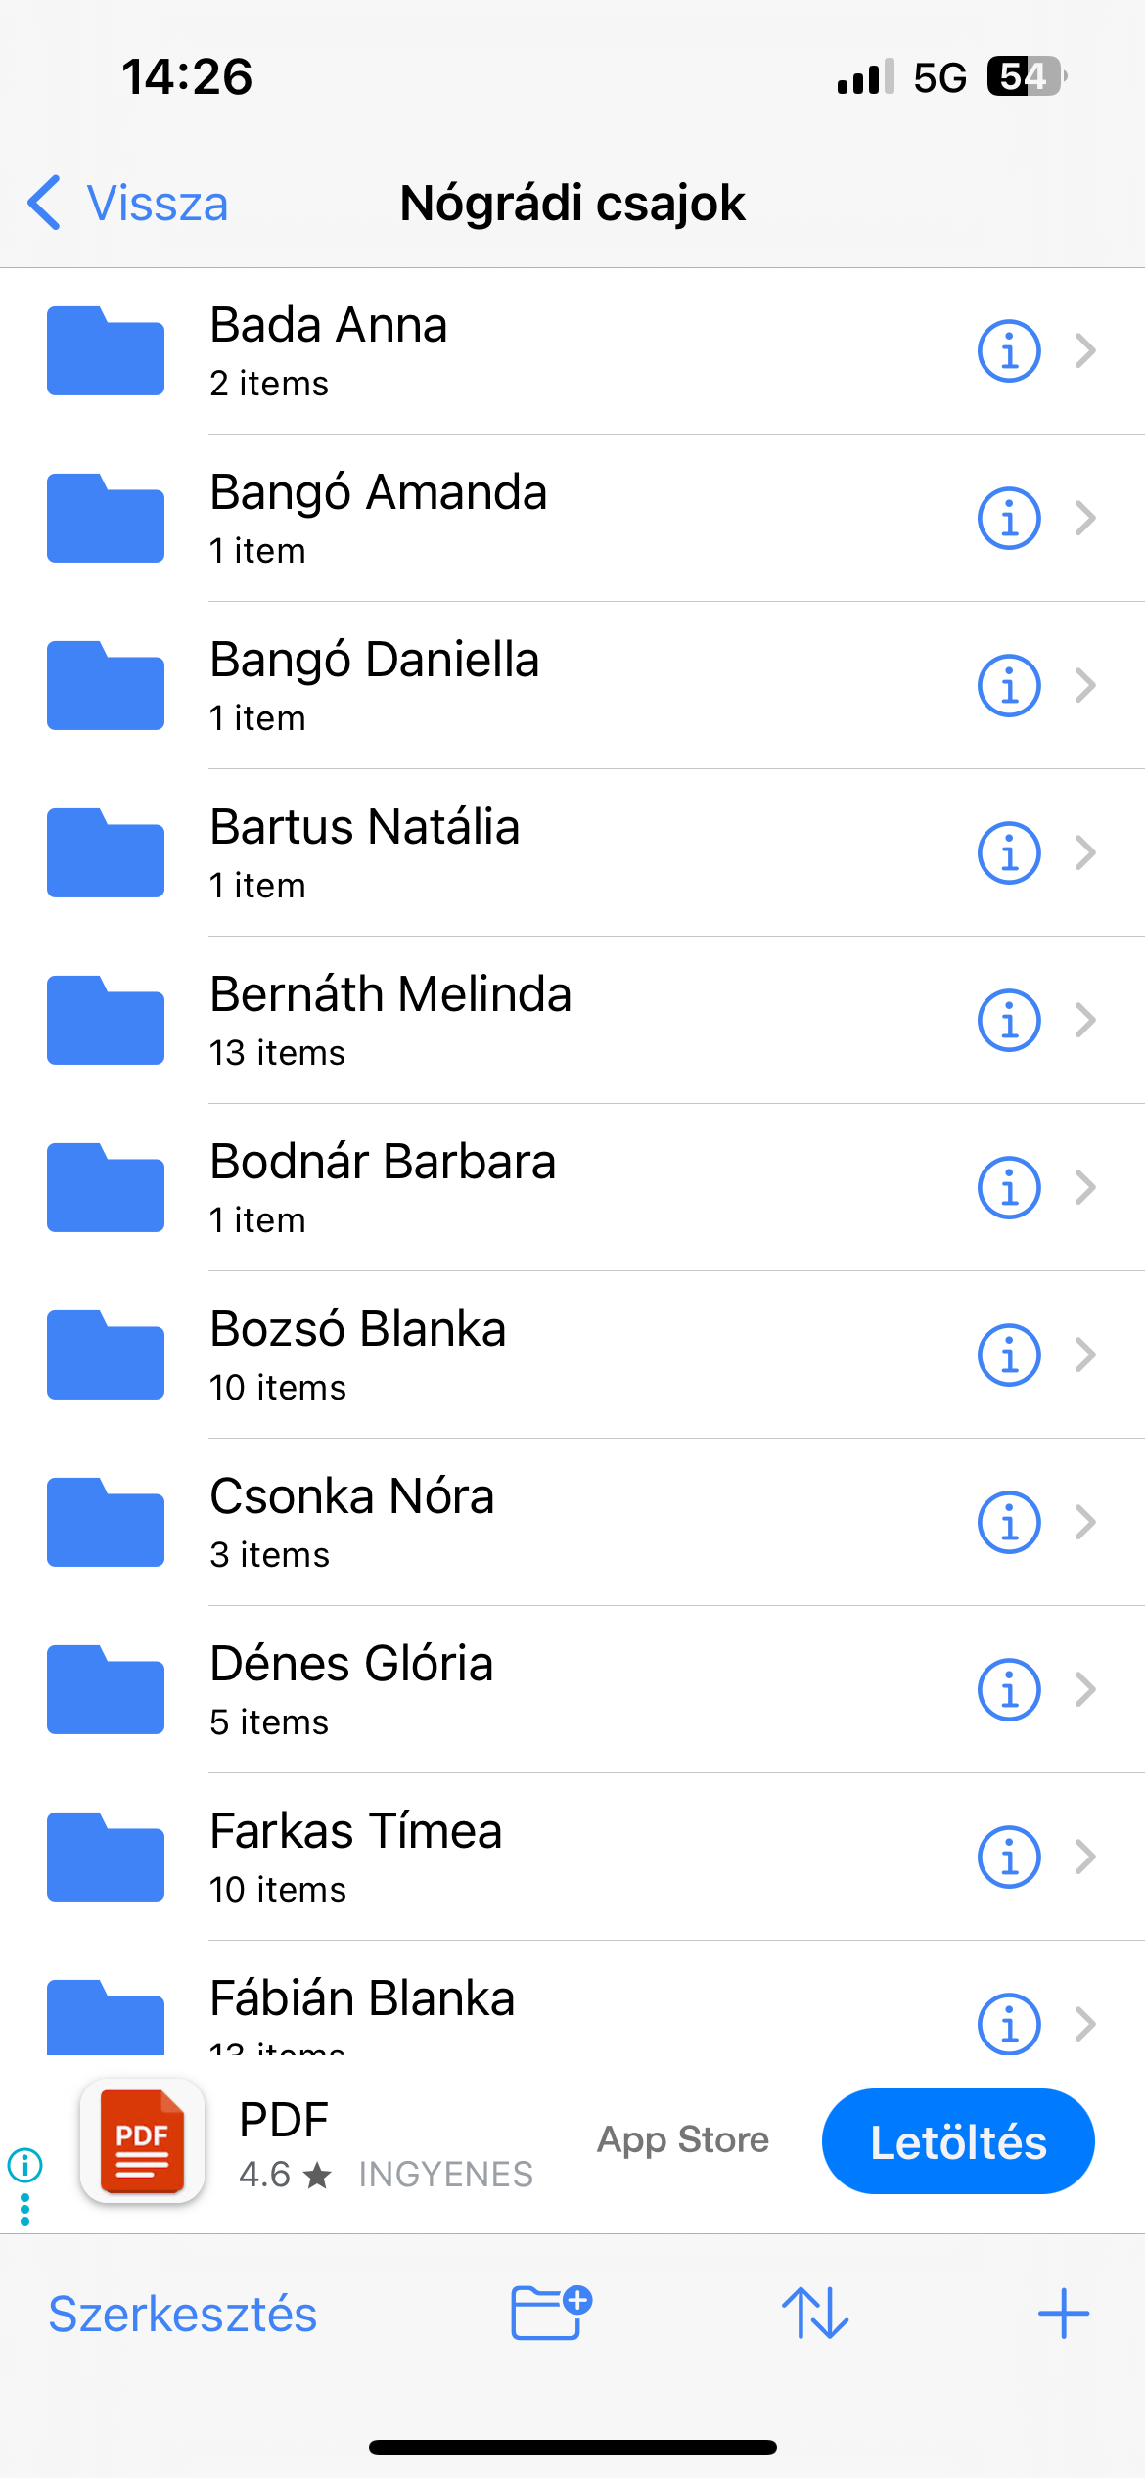Open the Bartus Natália folder
Viewport: 1145px width, 2478px height.
(364, 851)
